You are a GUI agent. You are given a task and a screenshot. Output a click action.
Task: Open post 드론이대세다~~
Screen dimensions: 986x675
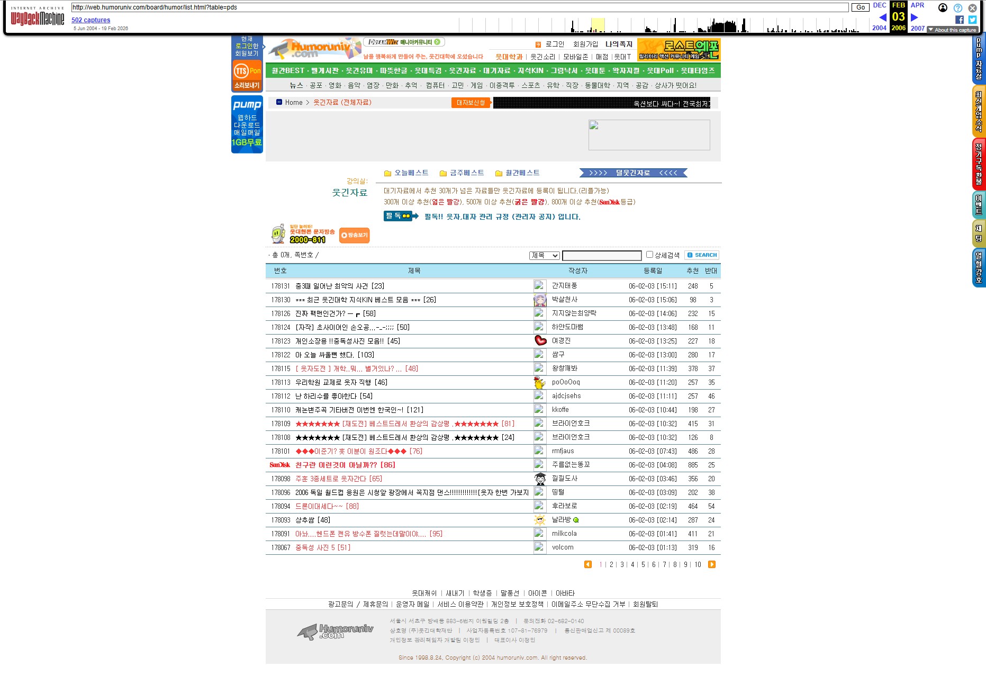point(327,506)
